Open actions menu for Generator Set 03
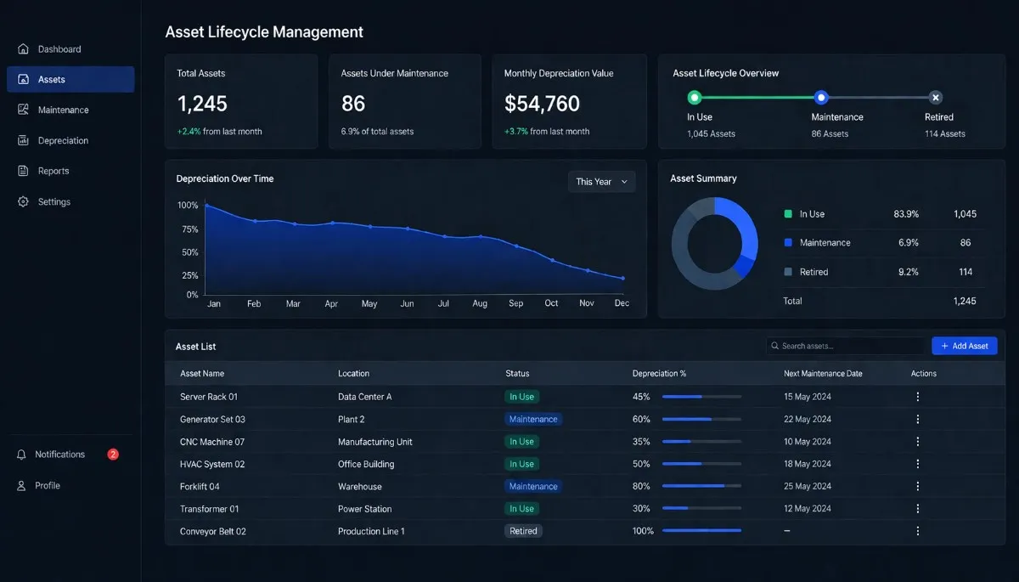The image size is (1019, 582). (x=917, y=419)
